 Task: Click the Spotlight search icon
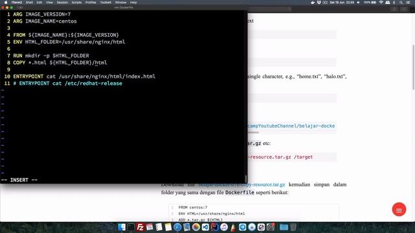coord(401,3)
